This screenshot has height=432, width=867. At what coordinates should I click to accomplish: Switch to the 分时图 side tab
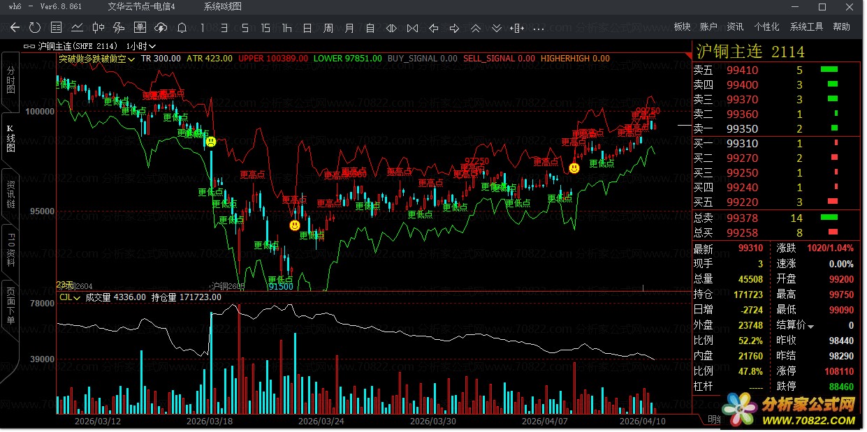click(10, 80)
